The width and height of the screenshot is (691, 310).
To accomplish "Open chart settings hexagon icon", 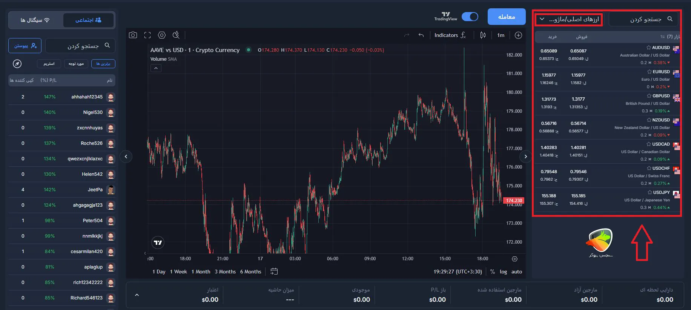I will click(x=162, y=35).
